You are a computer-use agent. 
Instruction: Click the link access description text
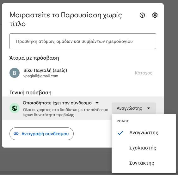65,112
